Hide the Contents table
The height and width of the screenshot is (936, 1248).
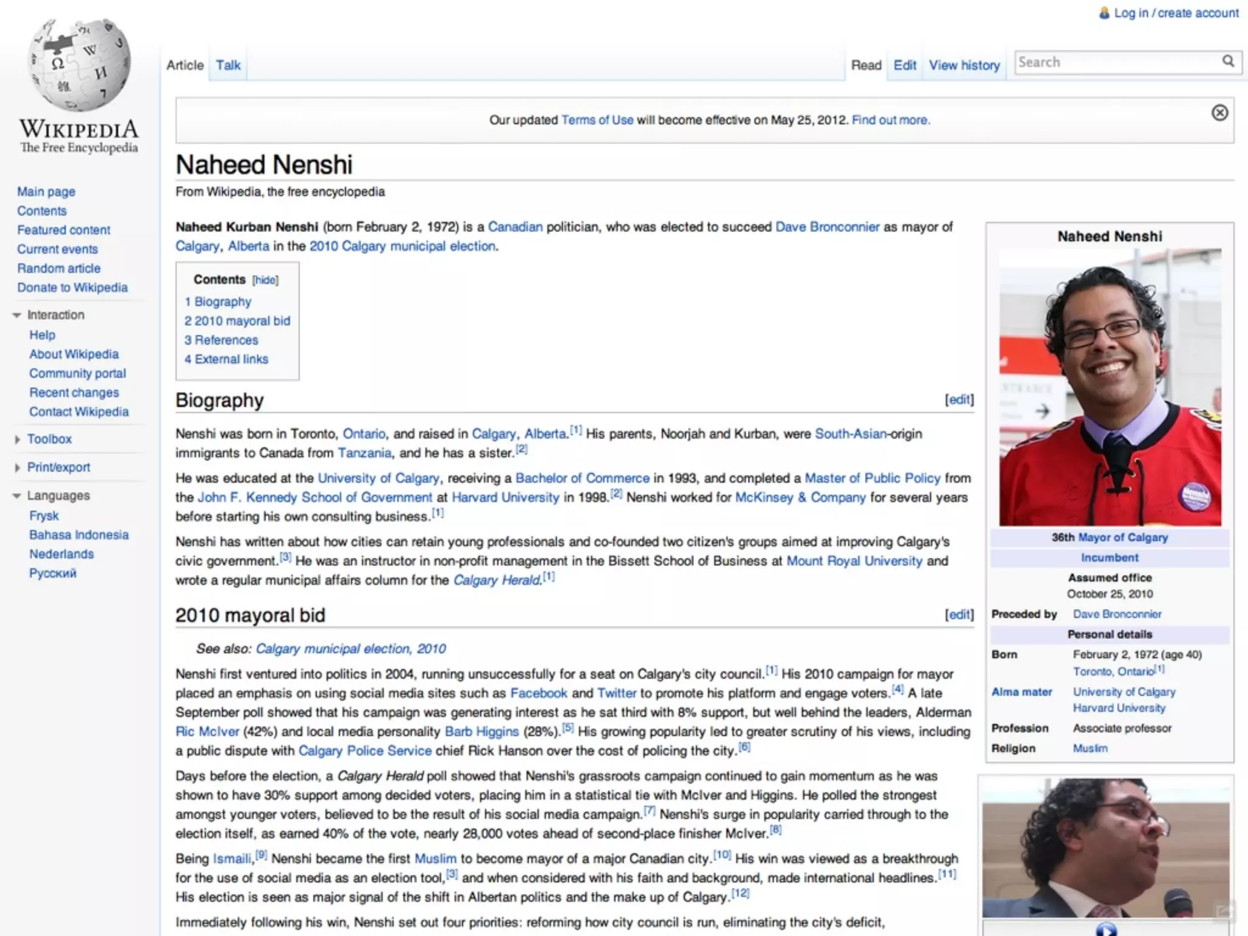point(265,280)
